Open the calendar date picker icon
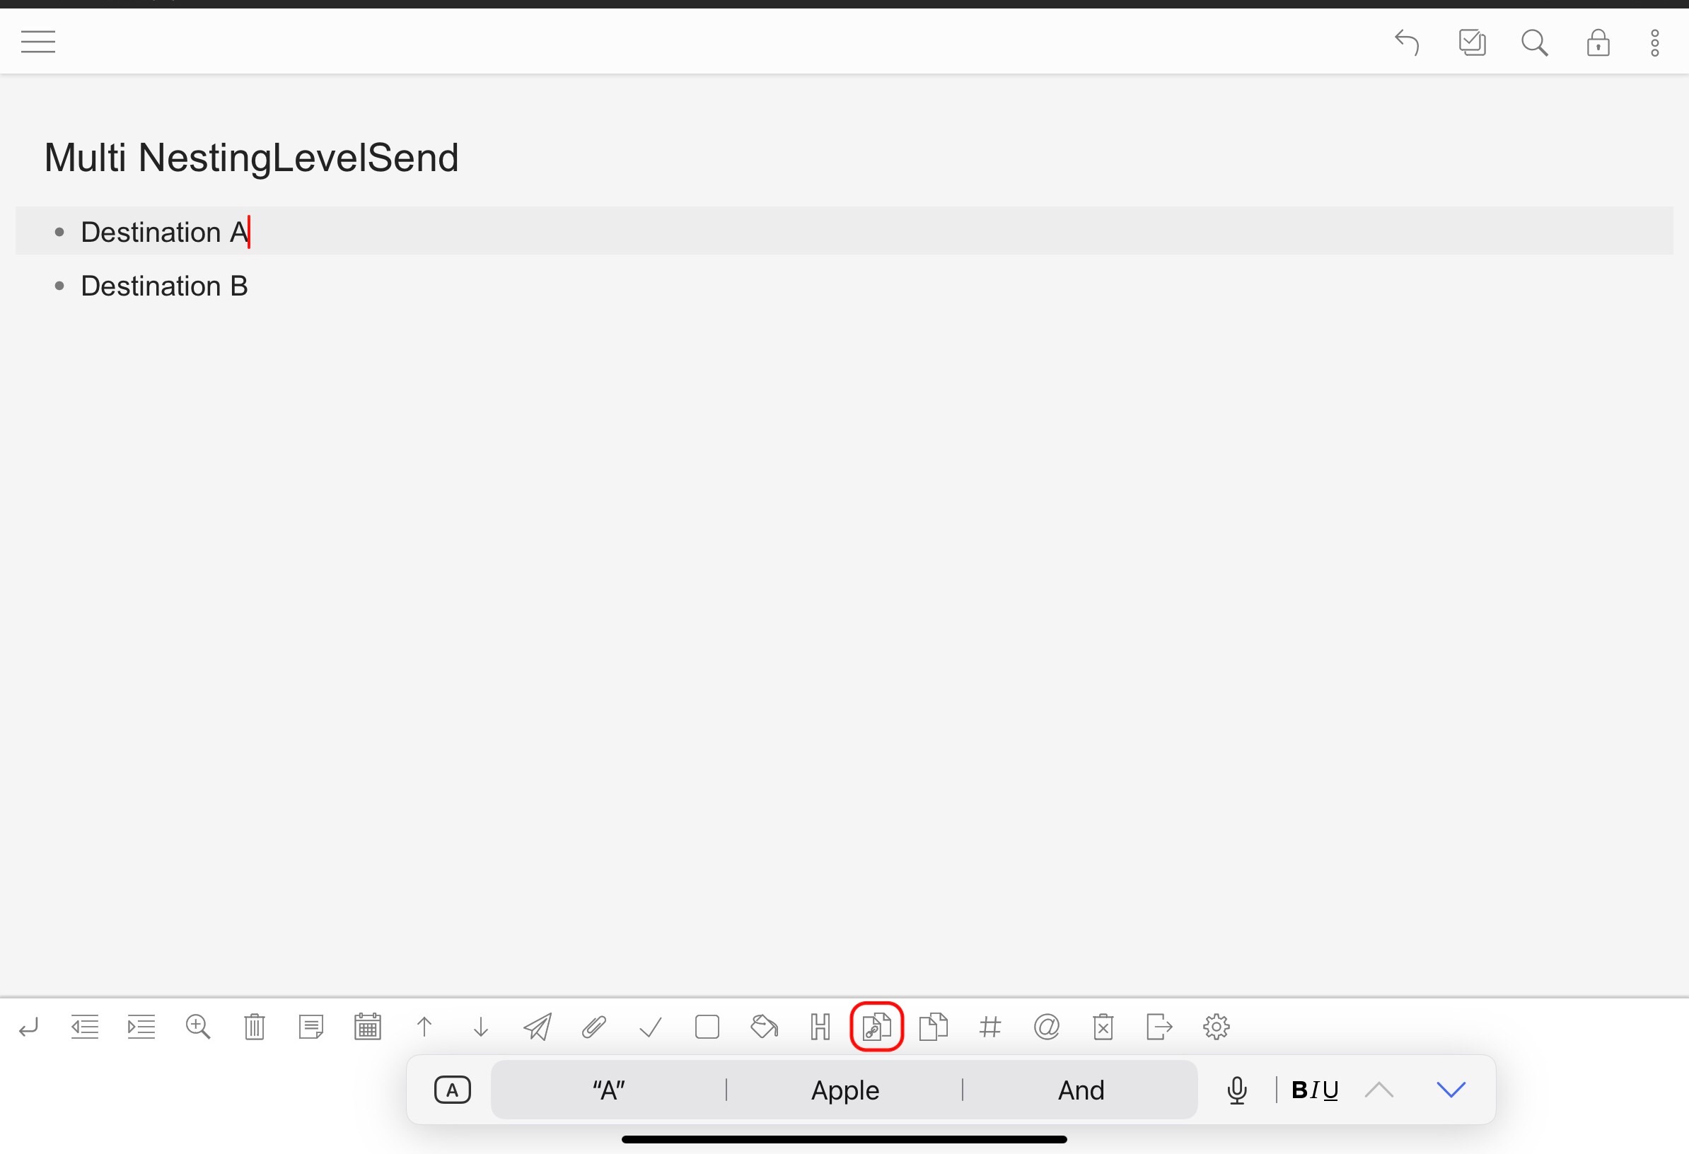This screenshot has height=1154, width=1689. (368, 1027)
